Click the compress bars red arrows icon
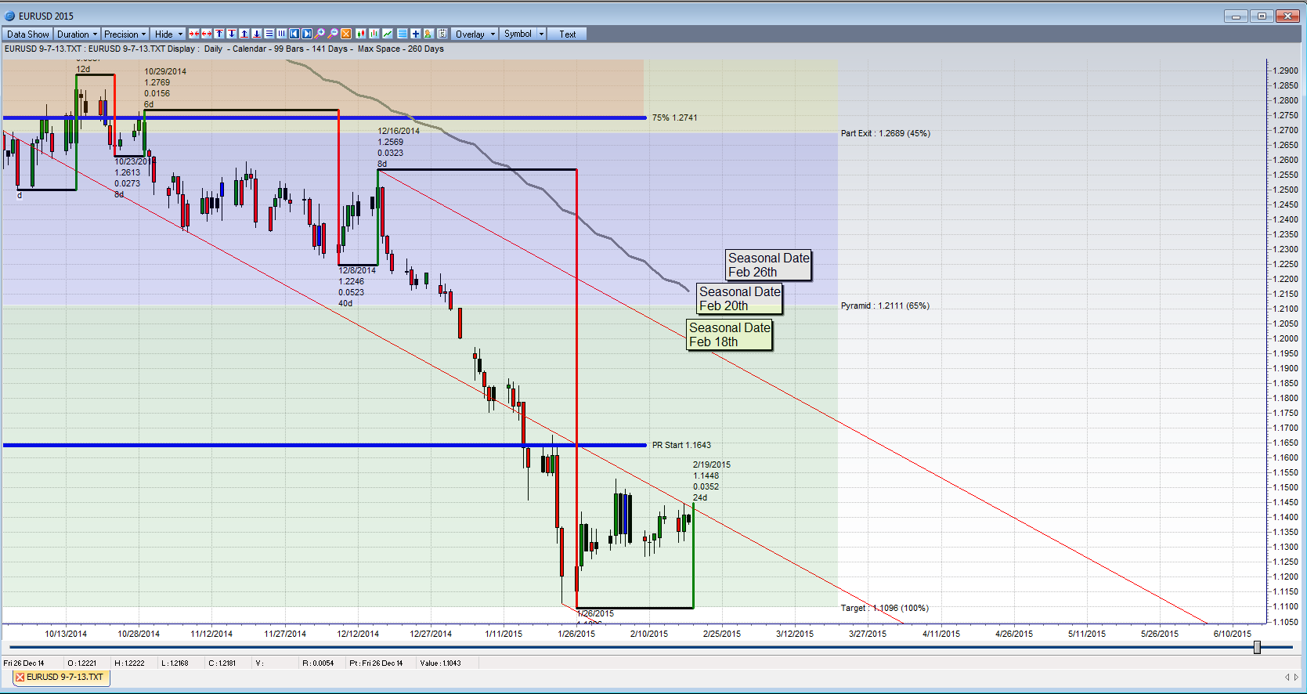The image size is (1307, 694). click(x=194, y=34)
